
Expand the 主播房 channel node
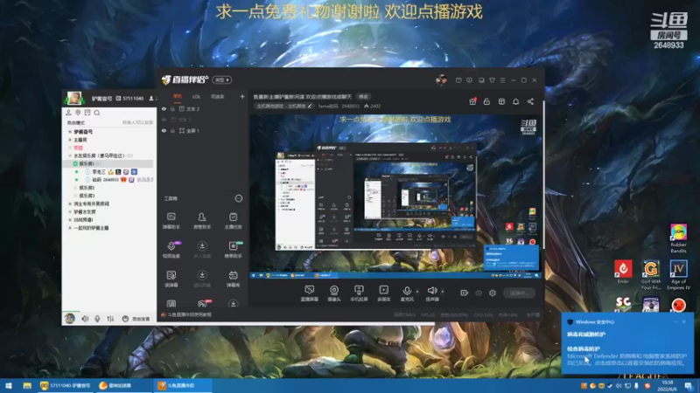(x=70, y=140)
